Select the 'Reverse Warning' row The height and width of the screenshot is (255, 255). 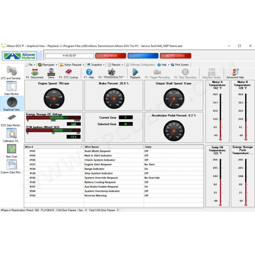114,196
